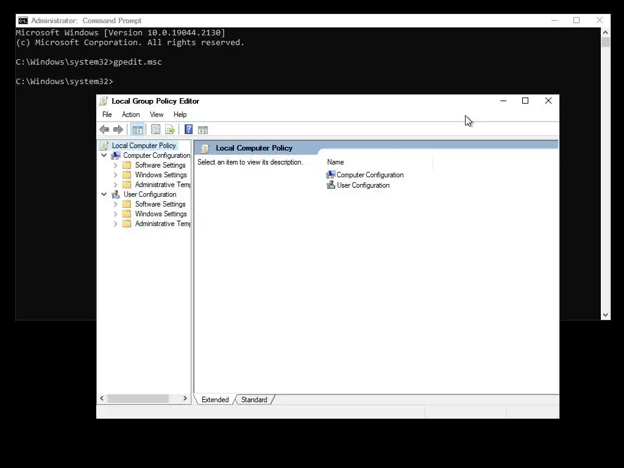Viewport: 624px width, 468px height.
Task: Click Command Prompt title bar icon
Action: 23,21
